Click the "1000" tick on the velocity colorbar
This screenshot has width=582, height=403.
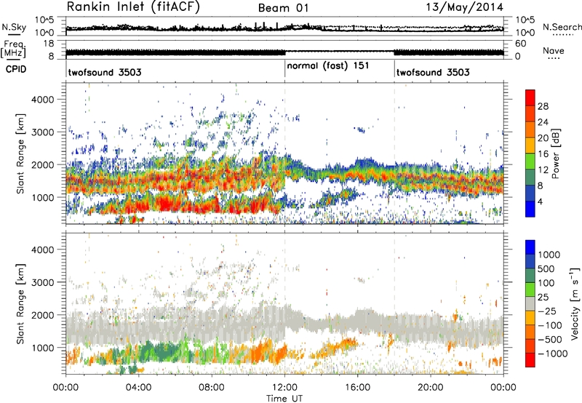pos(549,255)
